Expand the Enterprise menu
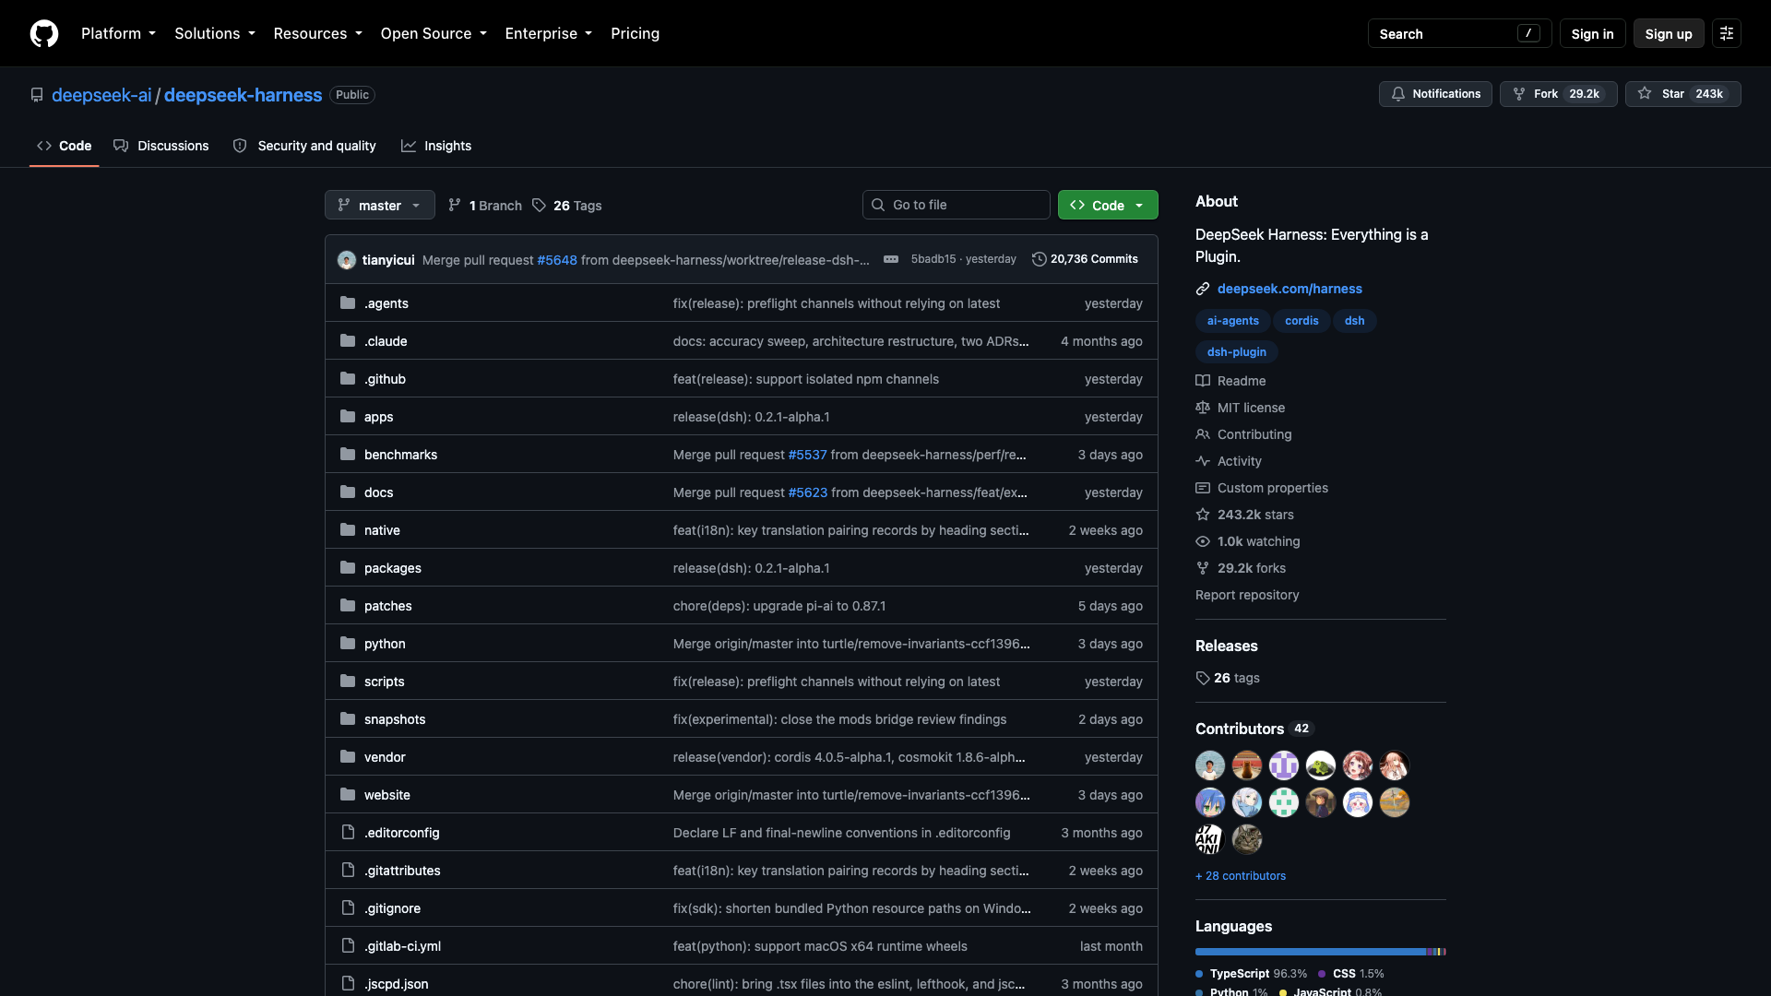Screen dimensions: 1771x996 [549, 33]
